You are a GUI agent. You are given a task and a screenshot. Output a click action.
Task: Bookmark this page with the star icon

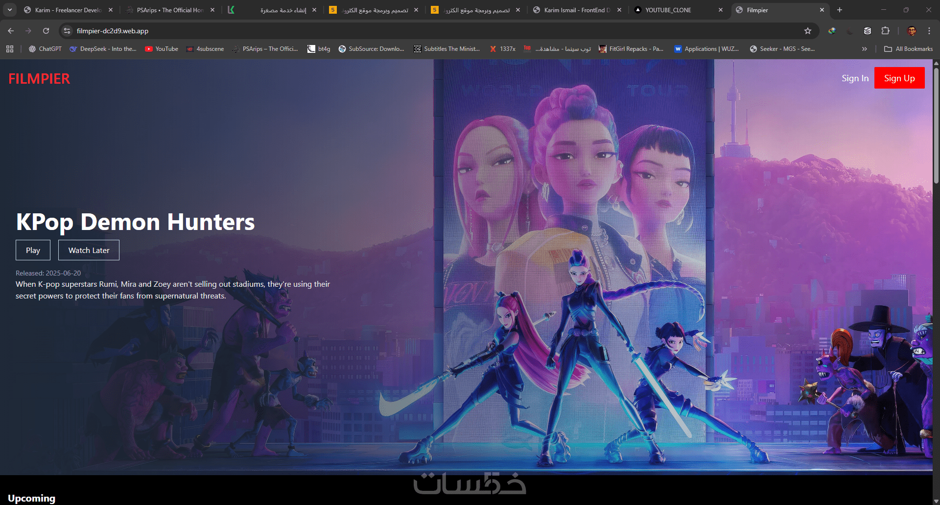point(808,31)
